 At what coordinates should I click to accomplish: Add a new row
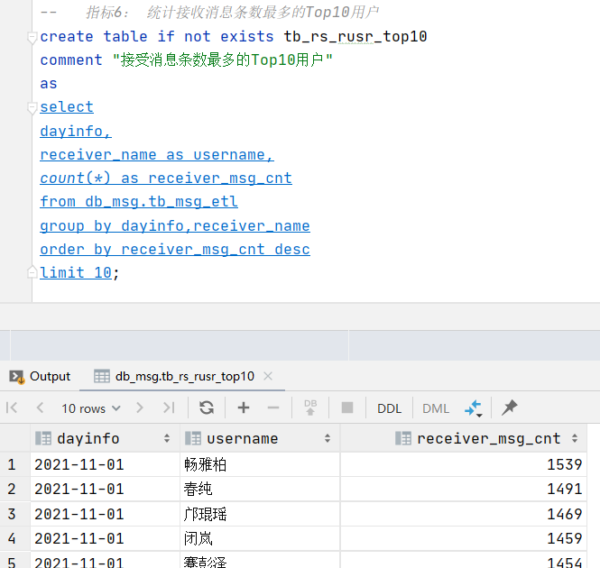tap(244, 408)
